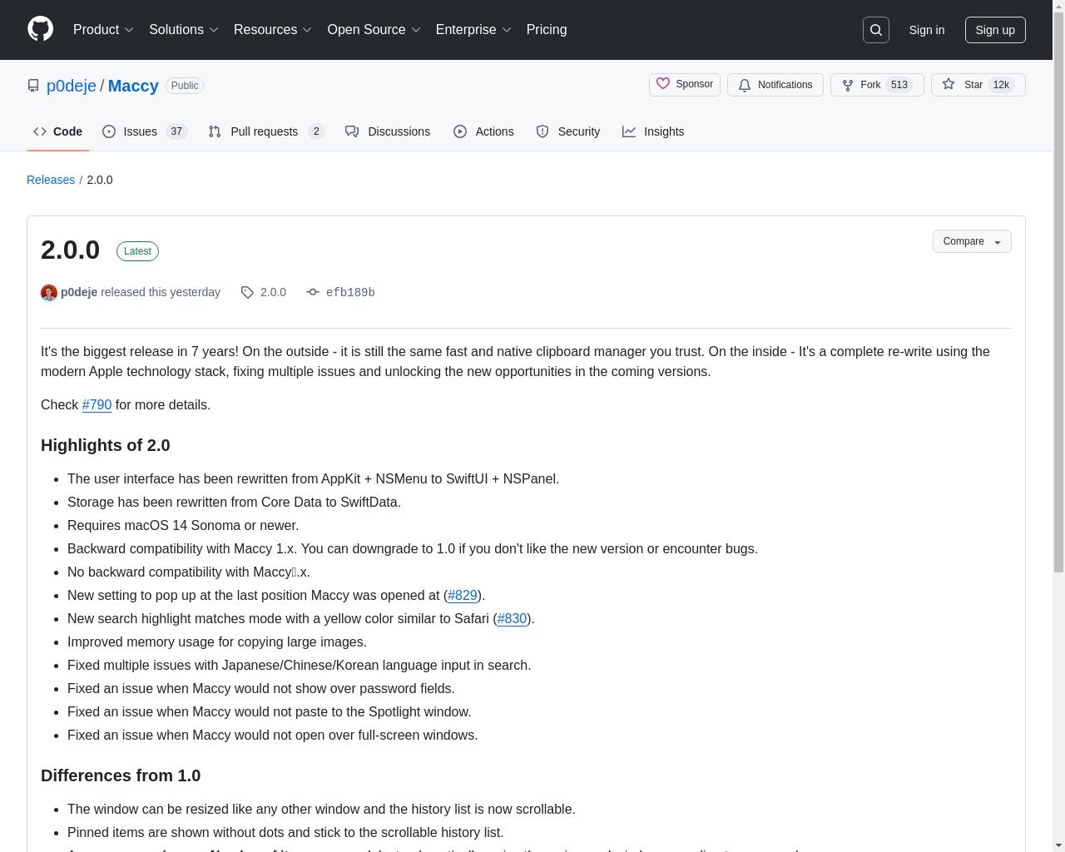Click p0deje's avatar image
1065x852 pixels.
[x=49, y=293]
